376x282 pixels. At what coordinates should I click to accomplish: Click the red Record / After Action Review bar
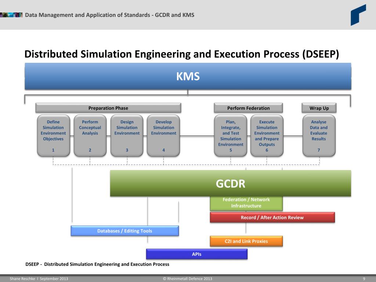272,217
